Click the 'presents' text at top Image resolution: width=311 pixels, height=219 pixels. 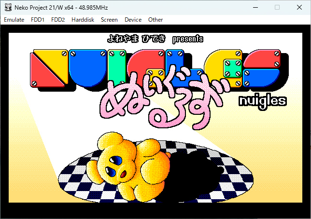[x=188, y=39]
